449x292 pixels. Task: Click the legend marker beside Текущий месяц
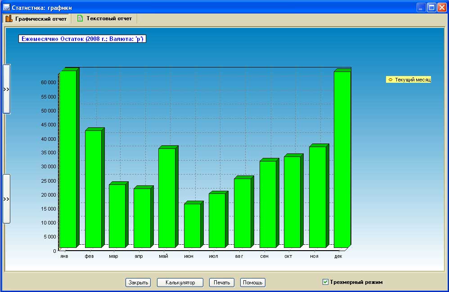point(390,80)
